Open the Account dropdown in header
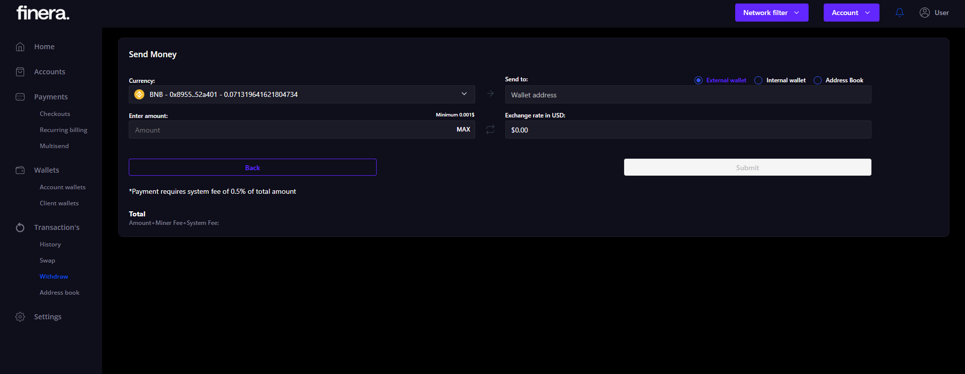 (851, 13)
